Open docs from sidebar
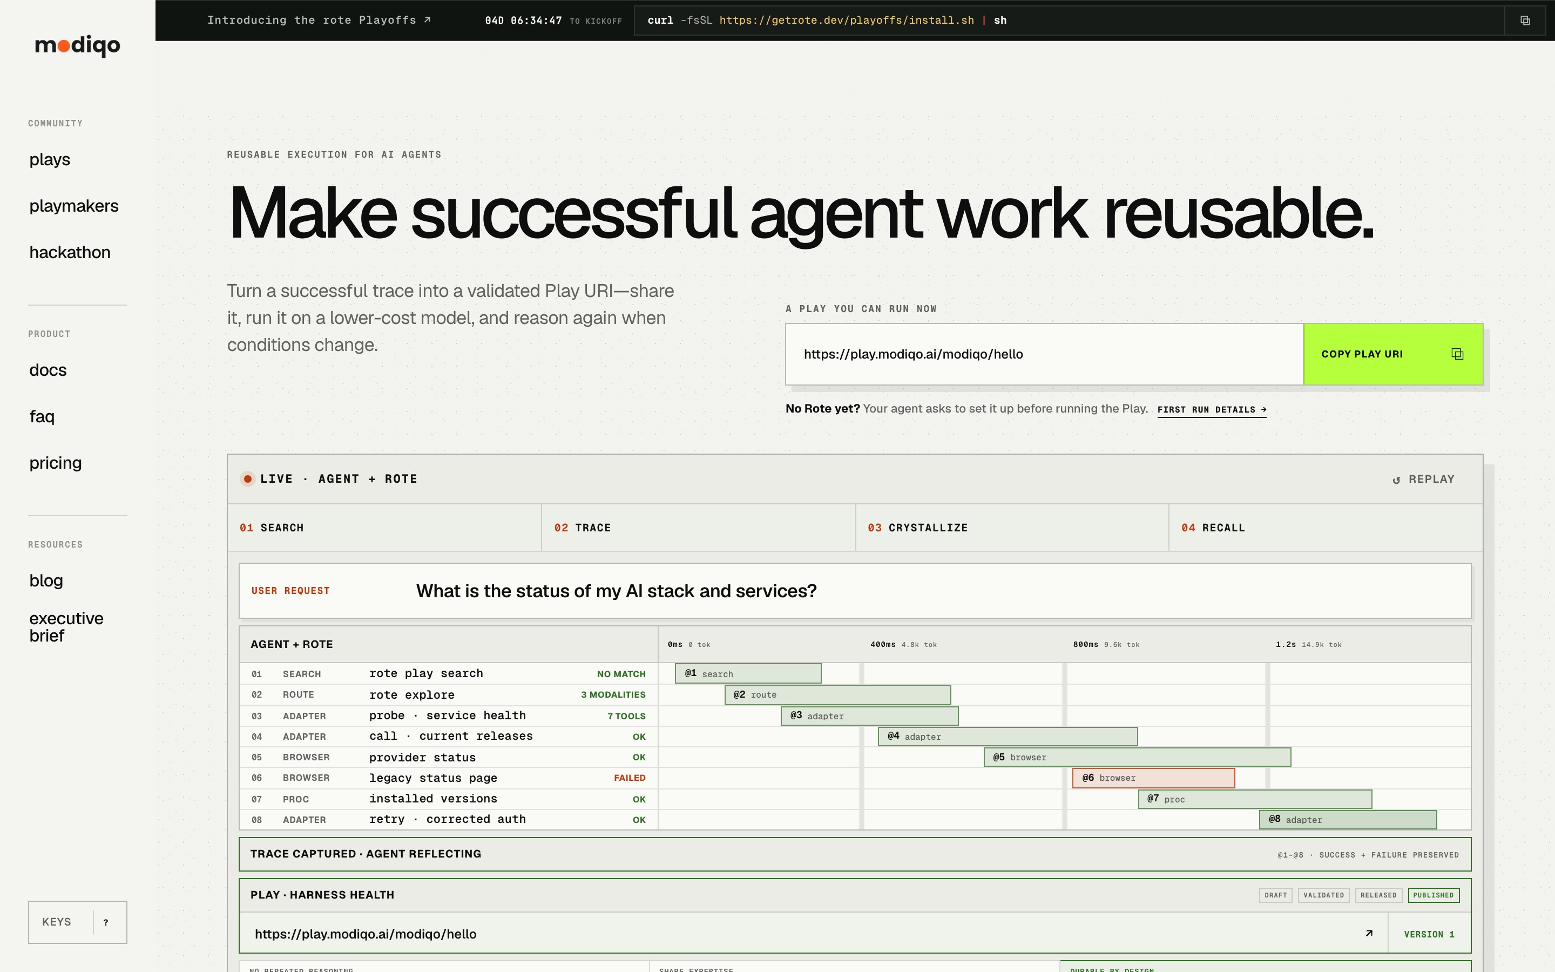This screenshot has height=972, width=1555. (48, 370)
